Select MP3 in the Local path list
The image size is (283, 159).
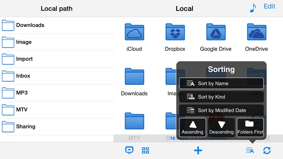57,93
